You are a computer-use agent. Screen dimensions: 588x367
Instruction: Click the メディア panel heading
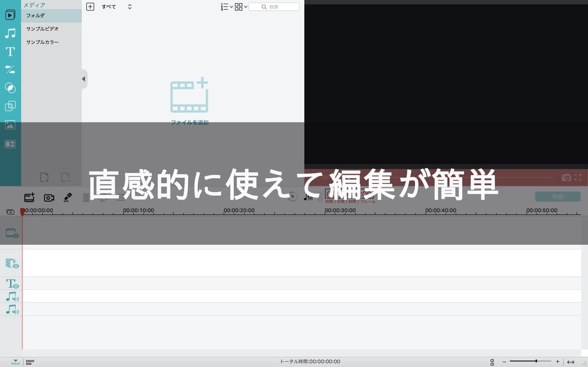click(34, 5)
